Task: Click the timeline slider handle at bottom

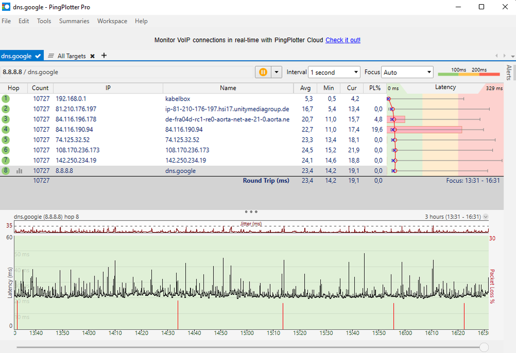Action: click(x=483, y=347)
